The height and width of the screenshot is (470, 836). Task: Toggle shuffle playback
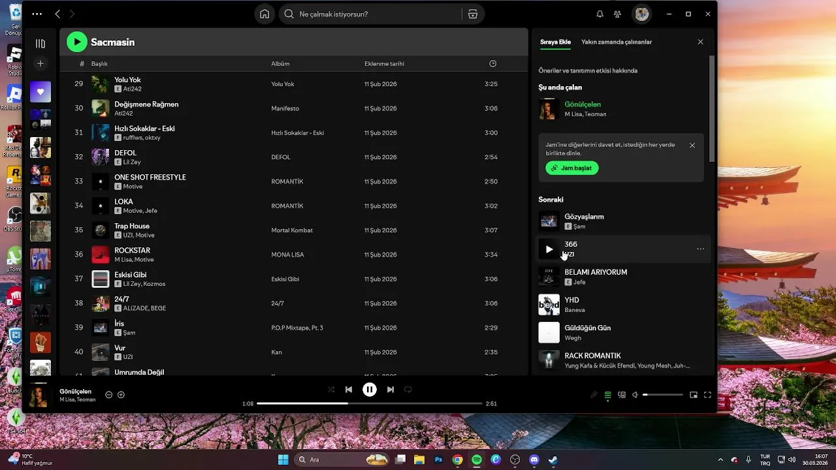click(331, 390)
